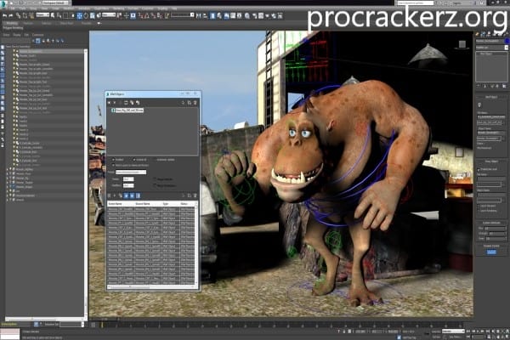Switch to the Hierarchy command panel icon
Screen dimensions: 510x340
pyautogui.click(x=489, y=34)
